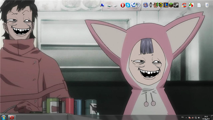This screenshot has width=213, height=120.
Task: Open the TeamSpeak desktop icon
Action: click(x=138, y=5)
